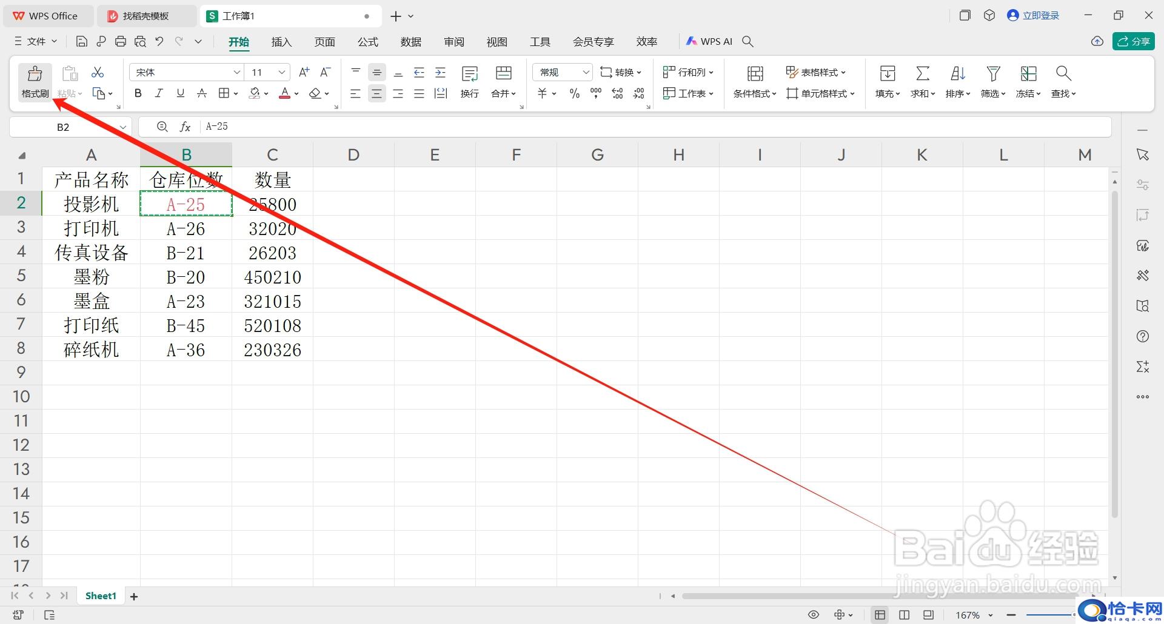Viewport: 1164px width, 624px height.
Task: Switch to page break preview in status bar
Action: coord(928,615)
